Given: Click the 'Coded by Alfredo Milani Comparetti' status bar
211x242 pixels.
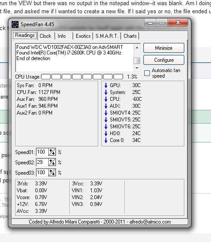Looking at the screenshot, I should [x=100, y=222].
